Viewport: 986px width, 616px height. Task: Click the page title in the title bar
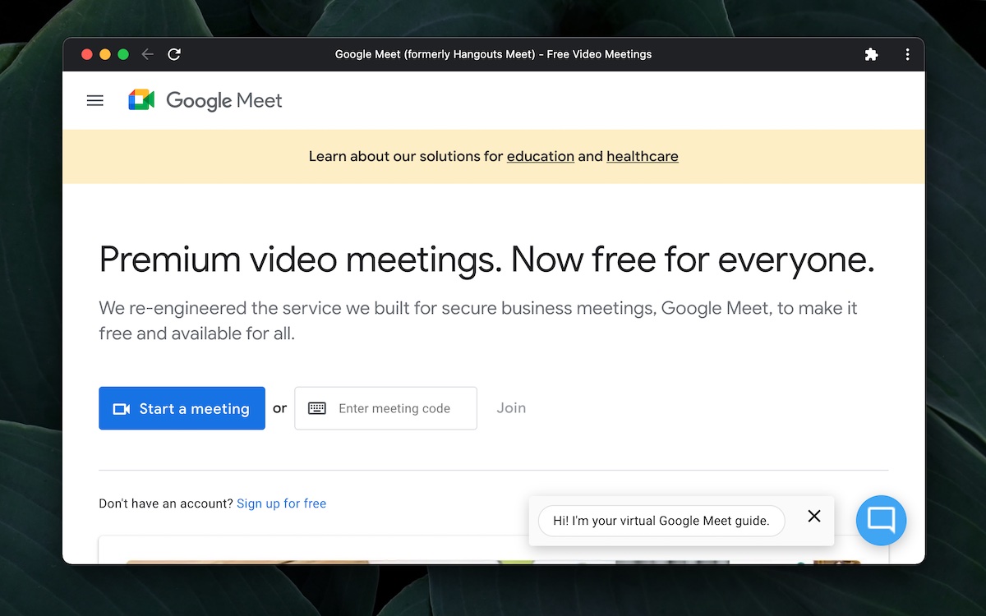[x=493, y=53]
